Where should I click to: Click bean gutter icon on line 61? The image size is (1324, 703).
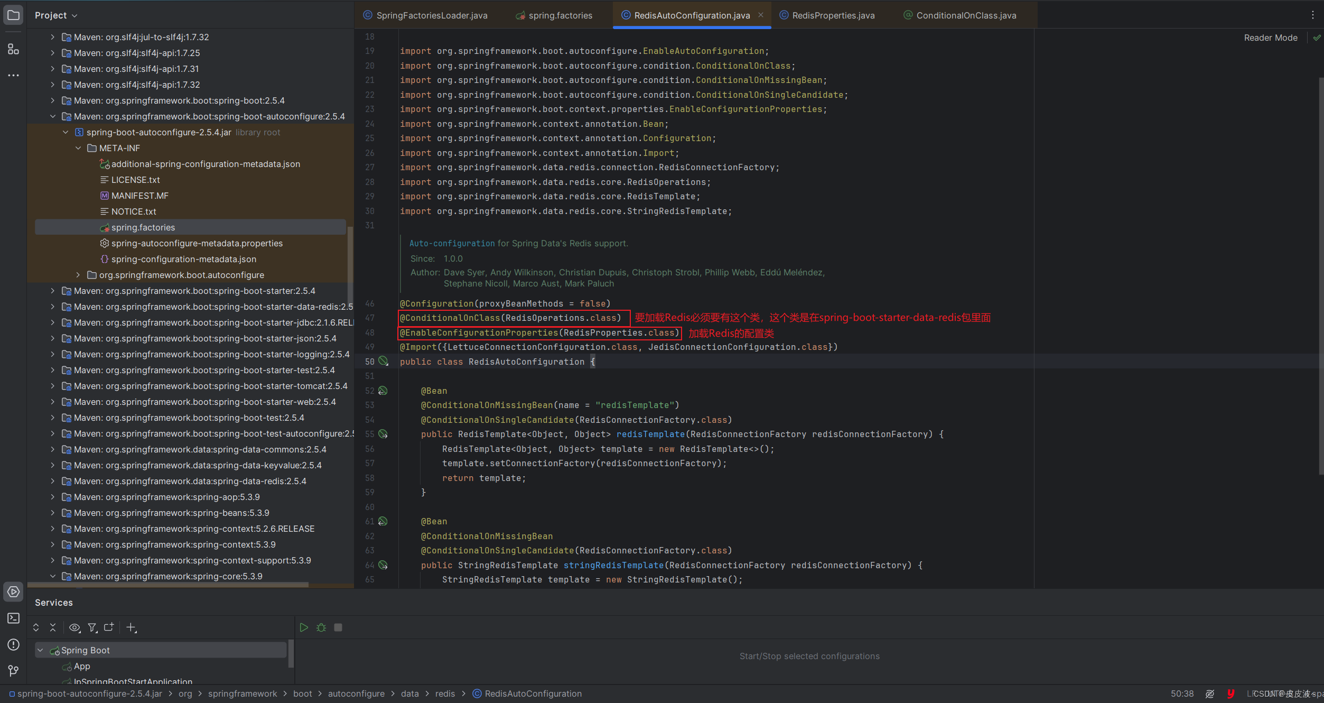click(x=383, y=521)
